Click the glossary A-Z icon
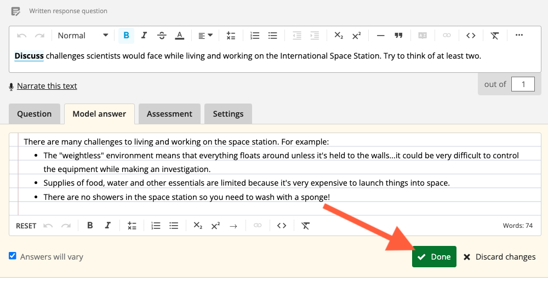 [x=423, y=36]
